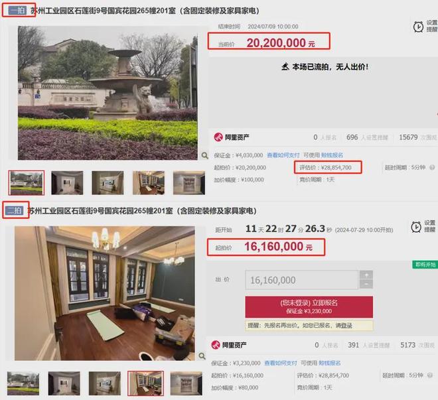
Task: Click help icon beside first 延时周期 5分钟
Action: [x=432, y=167]
